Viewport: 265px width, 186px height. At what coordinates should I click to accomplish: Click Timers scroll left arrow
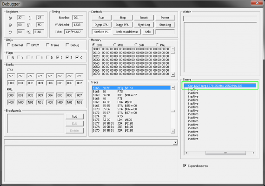coord(186,153)
